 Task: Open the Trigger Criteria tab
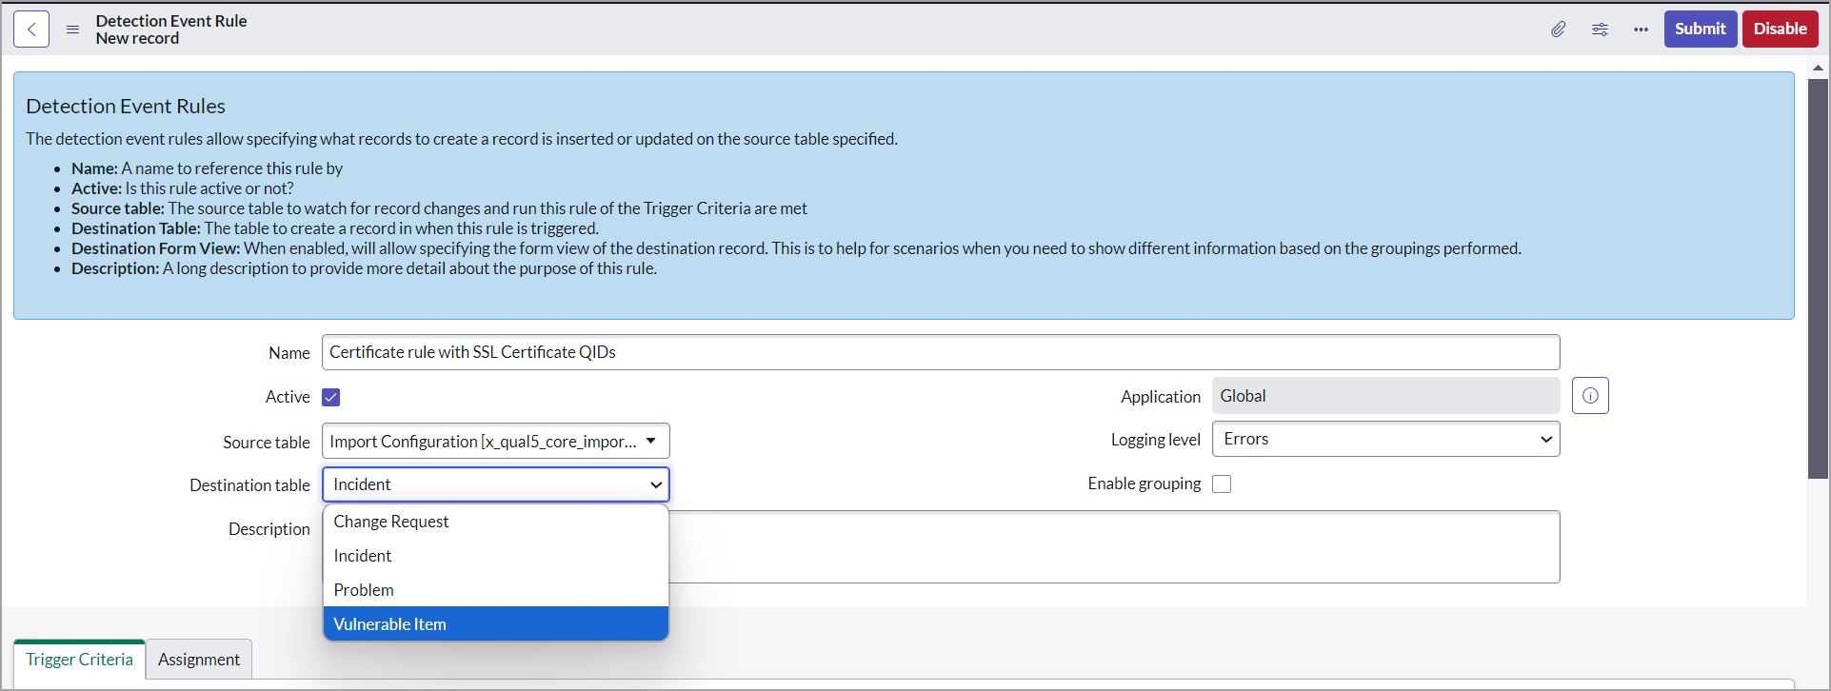79,660
